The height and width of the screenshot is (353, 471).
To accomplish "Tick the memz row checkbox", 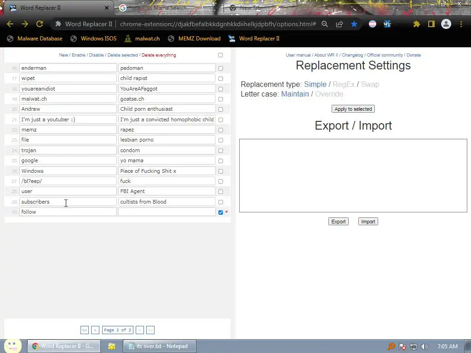I will (221, 130).
